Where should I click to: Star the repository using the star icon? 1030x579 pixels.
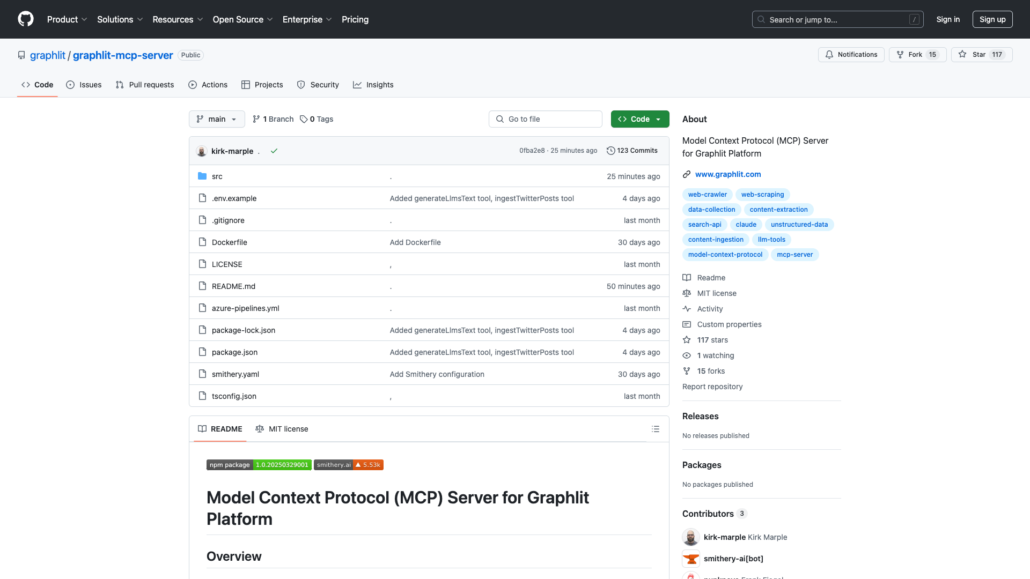coord(962,54)
